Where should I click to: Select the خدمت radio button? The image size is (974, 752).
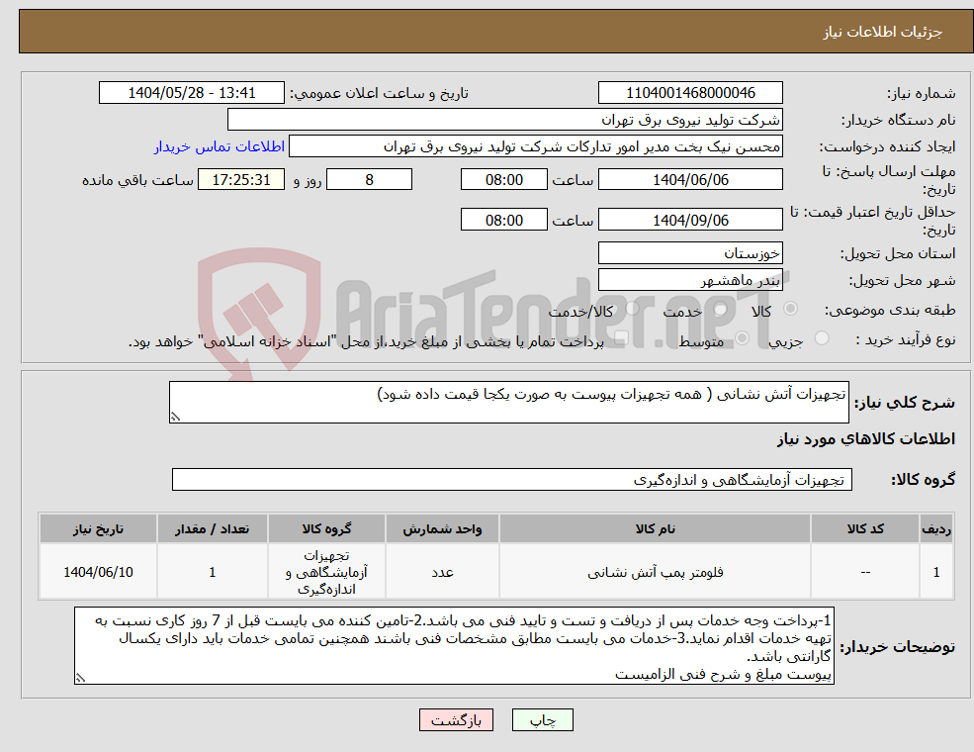(722, 310)
